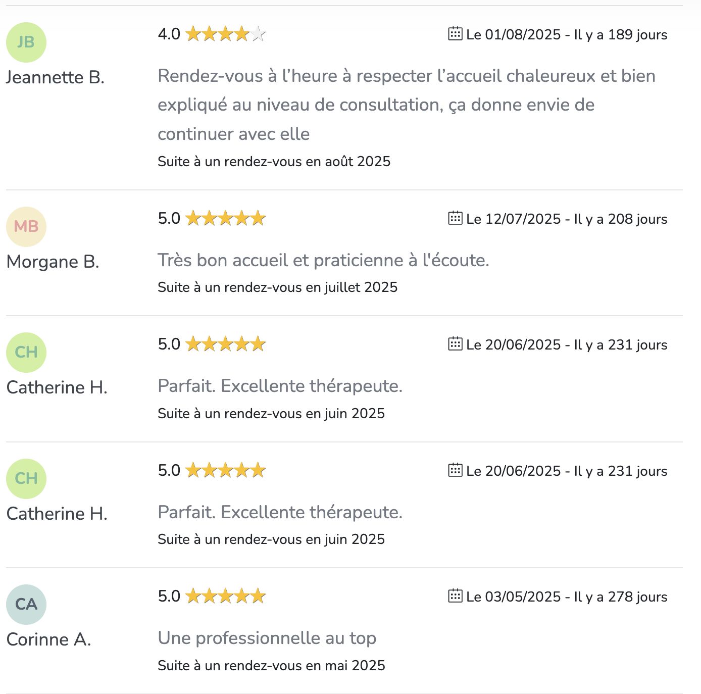Image resolution: width=701 pixels, height=694 pixels.
Task: Click the CA avatar circle
Action: pyautogui.click(x=26, y=604)
